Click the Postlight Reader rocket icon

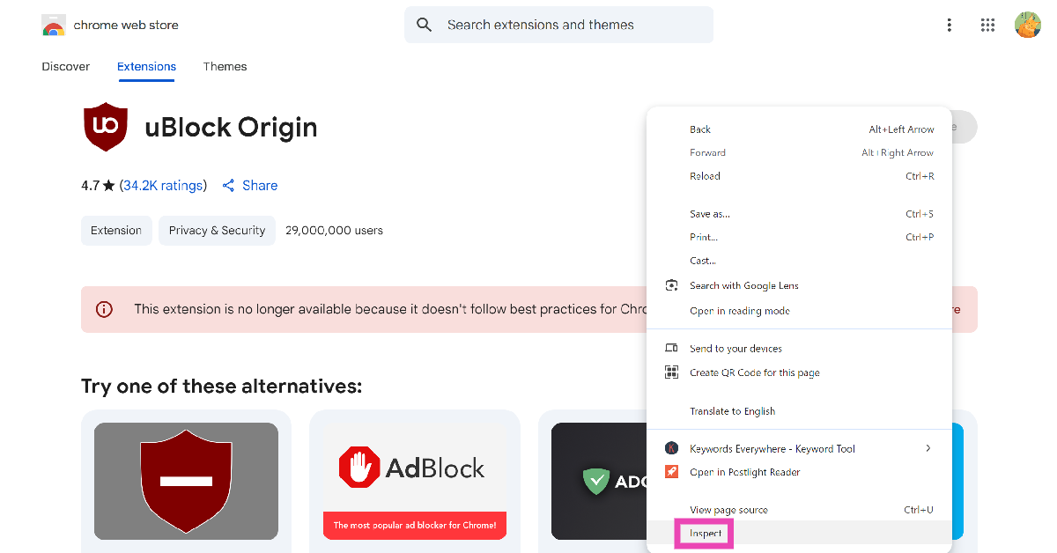click(672, 472)
